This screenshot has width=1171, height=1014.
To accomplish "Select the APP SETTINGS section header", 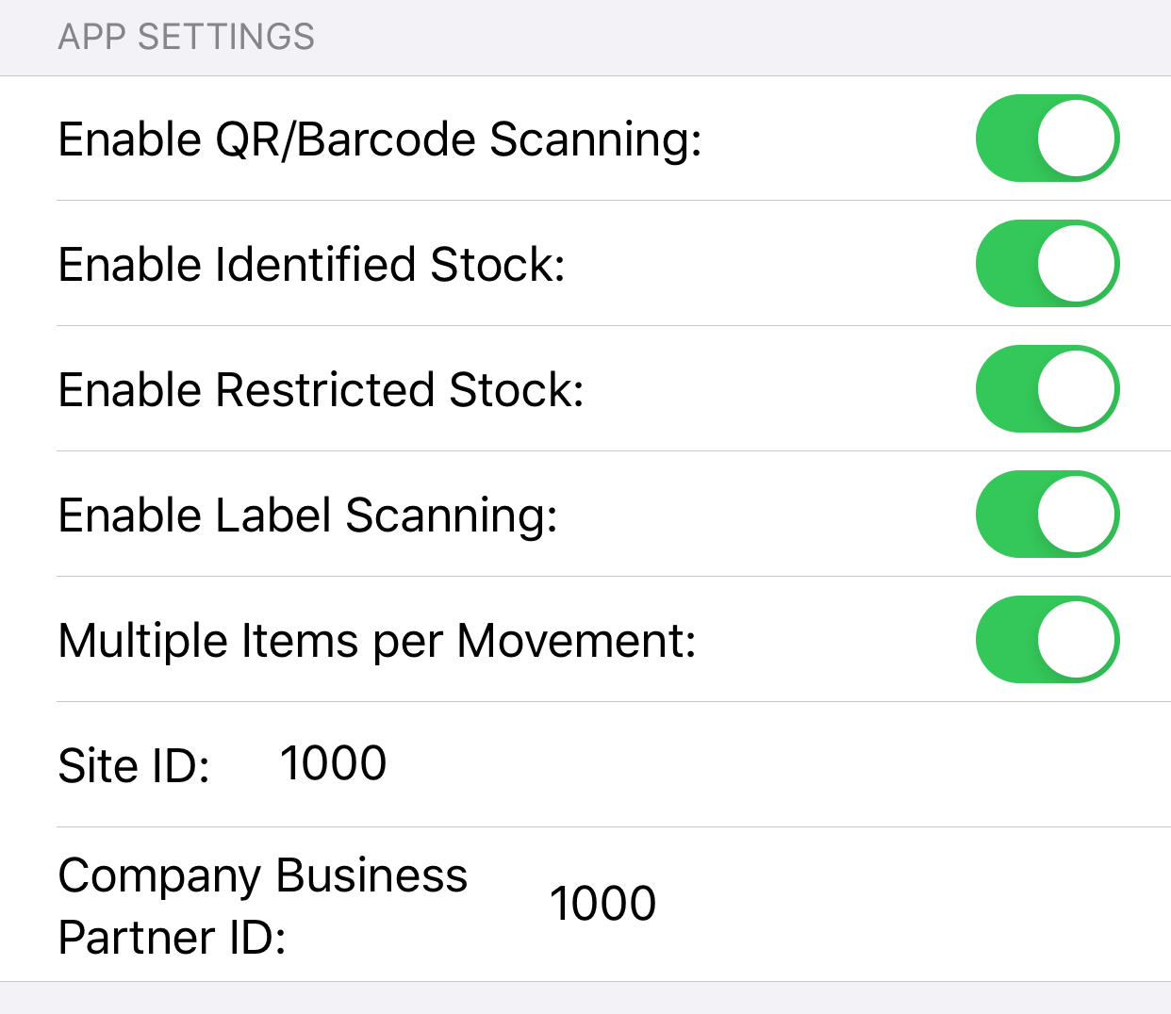I will [x=188, y=37].
